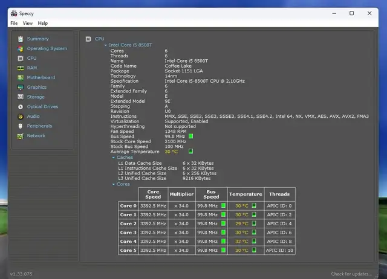
Task: Collapse the Caches section
Action: click(113, 158)
